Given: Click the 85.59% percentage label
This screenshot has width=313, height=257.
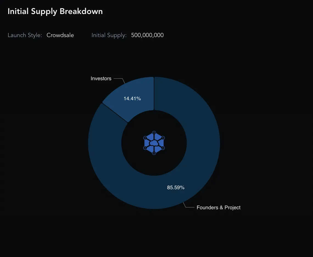Looking at the screenshot, I should coord(176,188).
